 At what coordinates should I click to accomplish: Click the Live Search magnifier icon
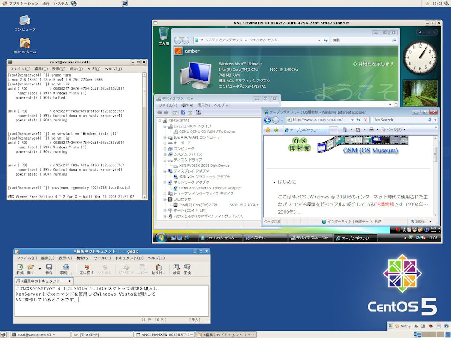[x=429, y=120]
